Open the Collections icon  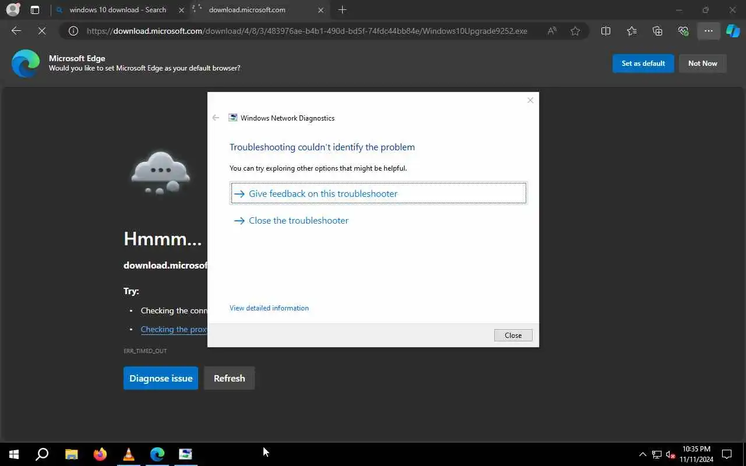(657, 31)
